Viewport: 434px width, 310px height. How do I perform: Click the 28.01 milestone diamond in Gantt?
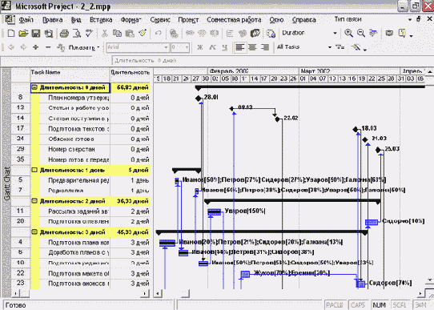[x=198, y=98]
